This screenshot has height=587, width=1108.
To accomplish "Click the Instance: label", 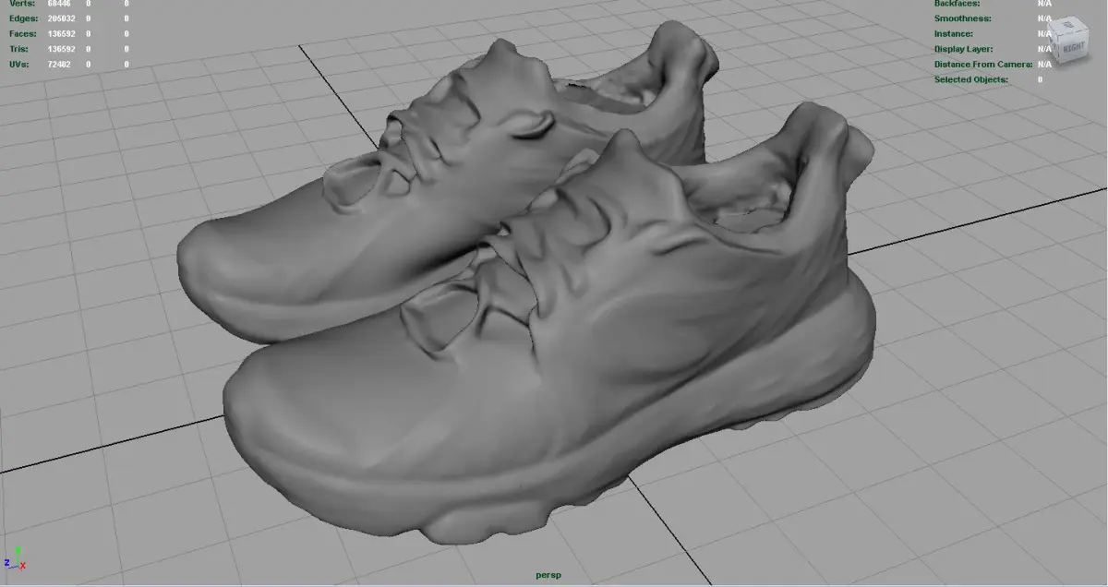I will click(x=953, y=34).
